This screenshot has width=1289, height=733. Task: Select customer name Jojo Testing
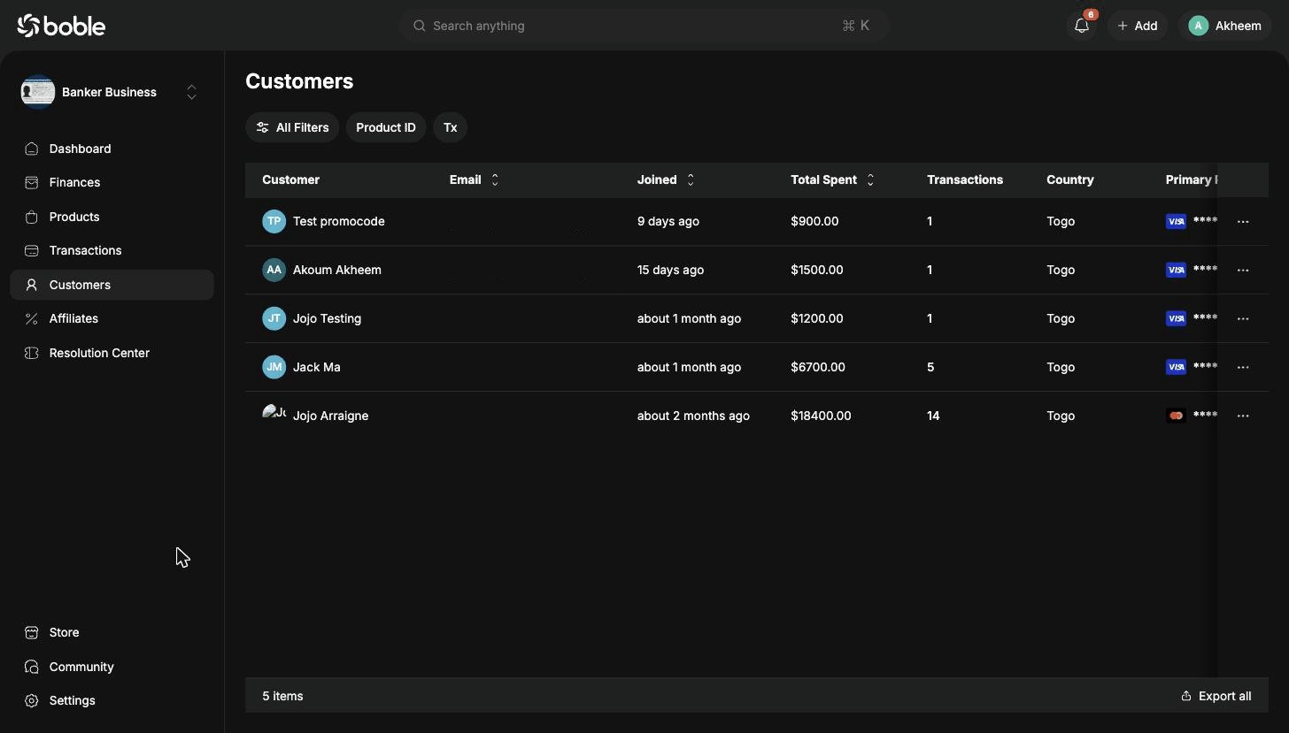tap(327, 318)
